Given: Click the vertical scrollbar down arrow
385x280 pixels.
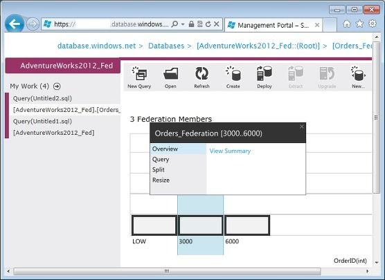Looking at the screenshot, I should 377,263.
